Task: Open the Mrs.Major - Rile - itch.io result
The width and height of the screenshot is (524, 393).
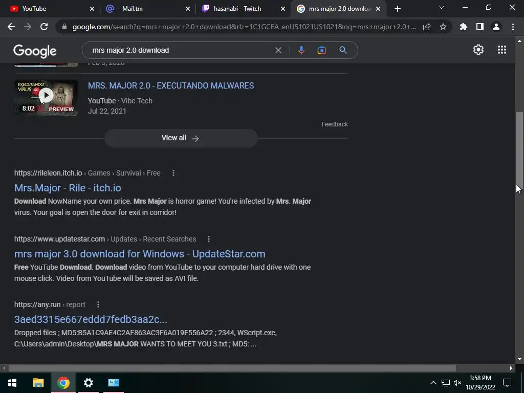Action: [x=68, y=188]
